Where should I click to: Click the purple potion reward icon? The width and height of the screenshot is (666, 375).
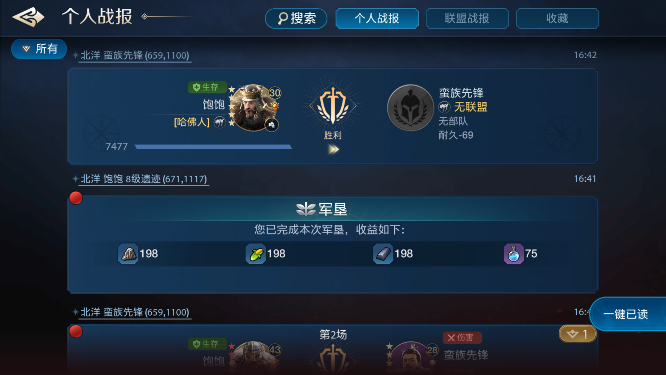513,254
